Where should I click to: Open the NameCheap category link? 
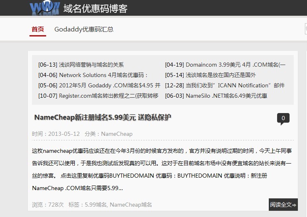coord(117,134)
